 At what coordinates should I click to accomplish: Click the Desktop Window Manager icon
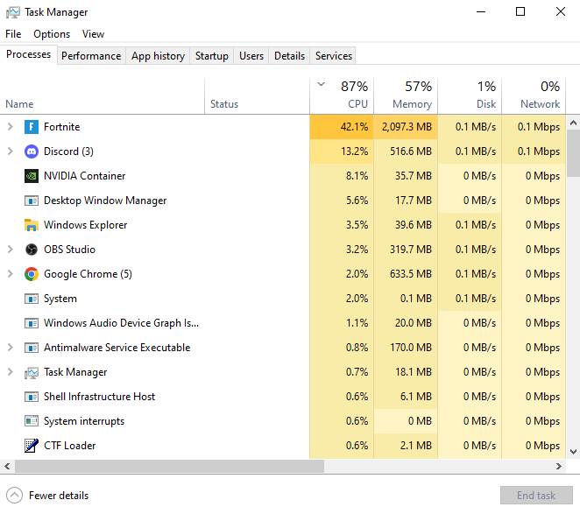coord(32,201)
